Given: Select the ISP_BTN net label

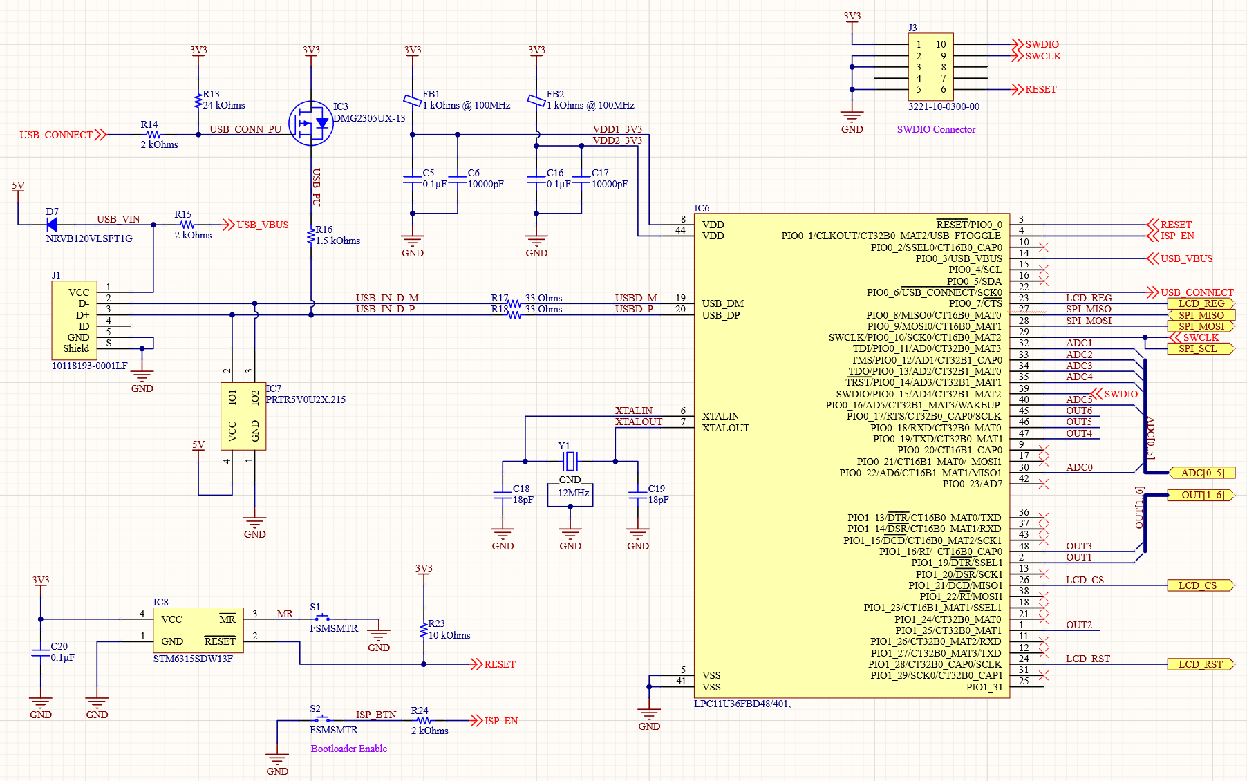Looking at the screenshot, I should [376, 715].
